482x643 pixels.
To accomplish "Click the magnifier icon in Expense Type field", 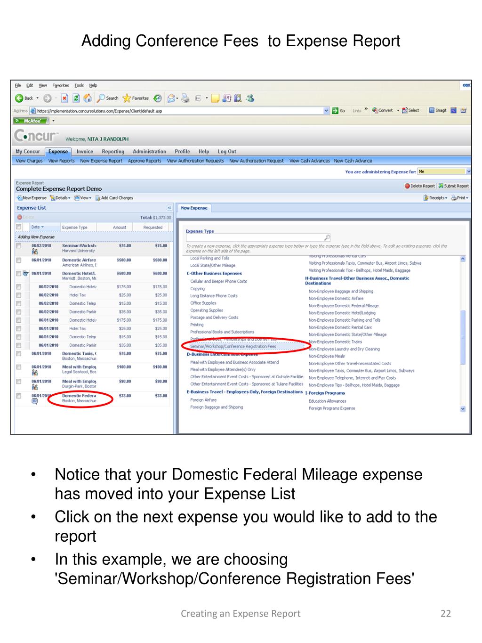I will coord(327,238).
